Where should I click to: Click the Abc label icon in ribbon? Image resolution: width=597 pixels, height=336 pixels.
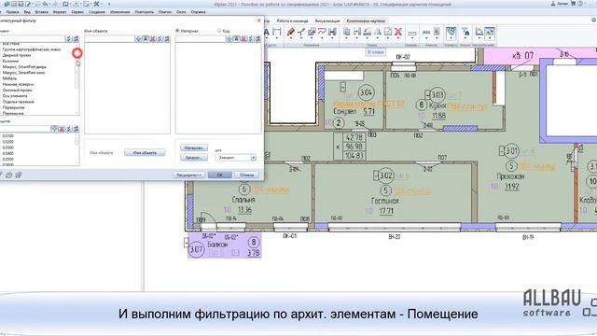click(426, 33)
